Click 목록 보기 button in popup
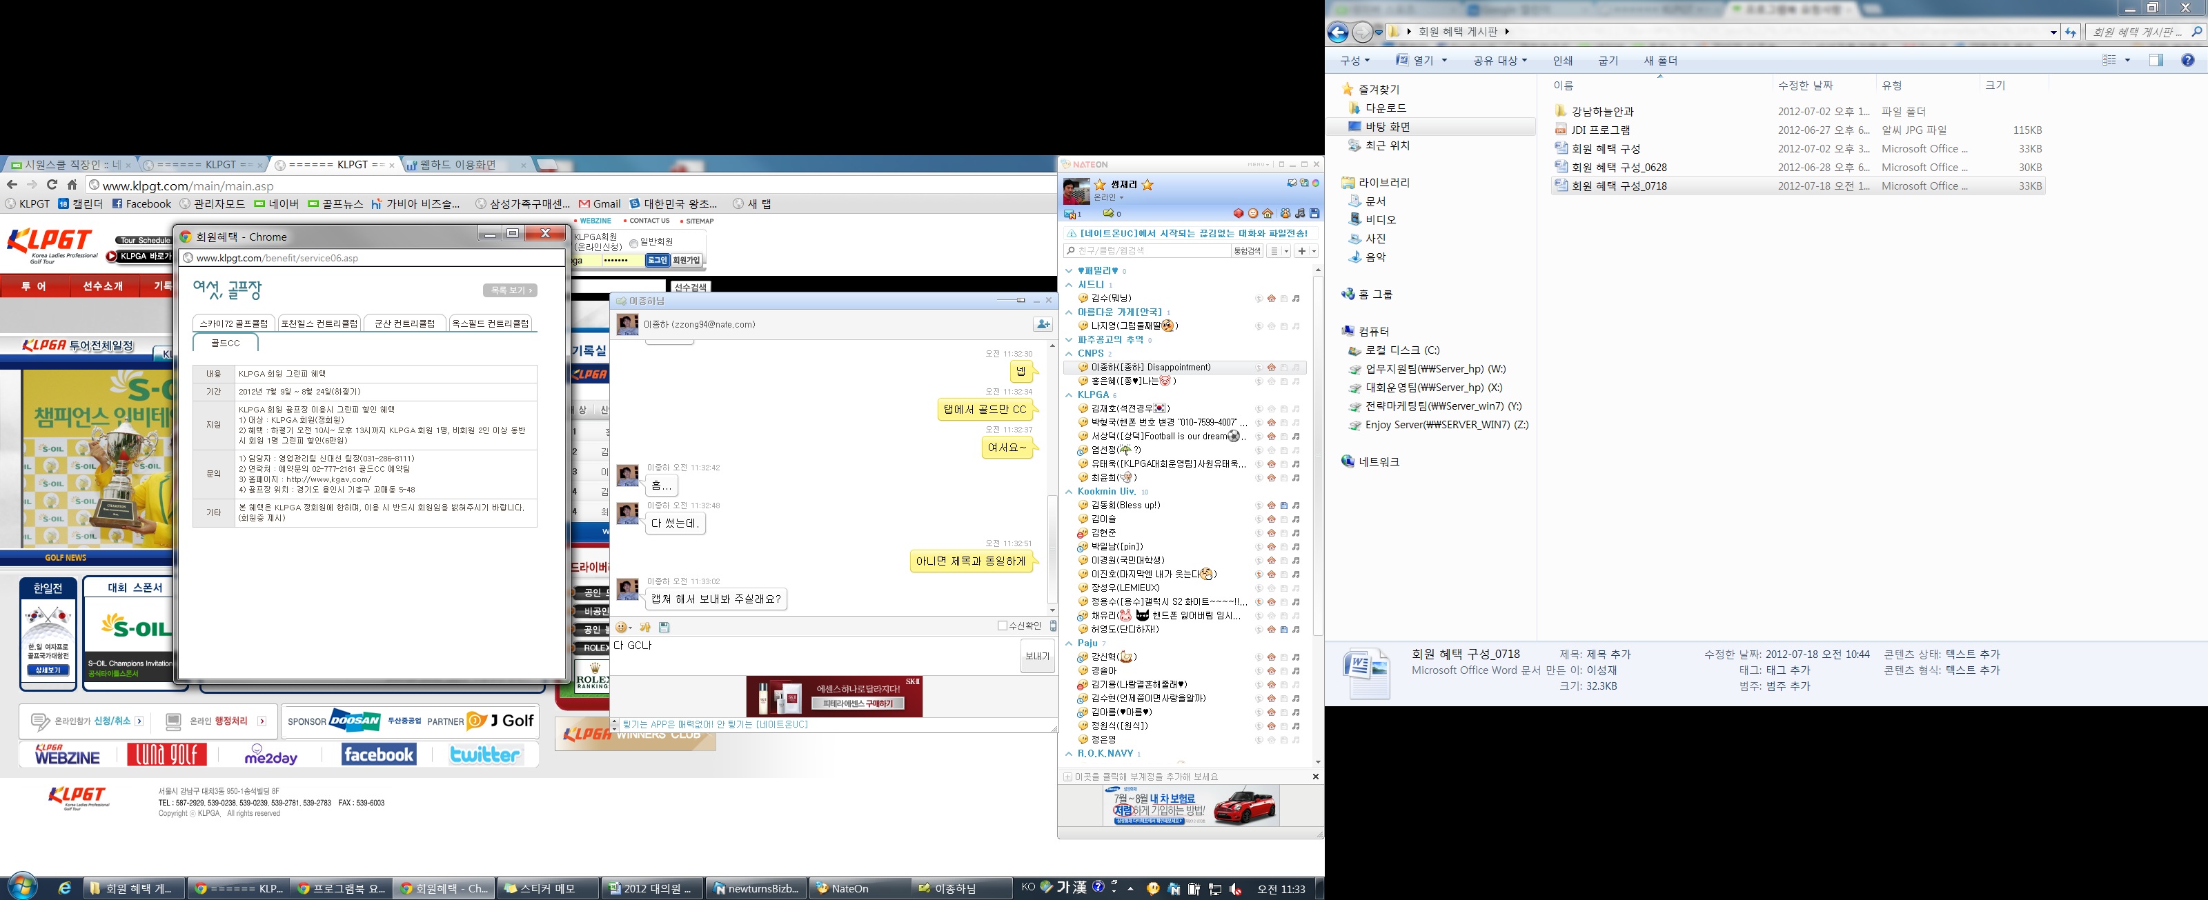This screenshot has height=900, width=2208. click(510, 290)
